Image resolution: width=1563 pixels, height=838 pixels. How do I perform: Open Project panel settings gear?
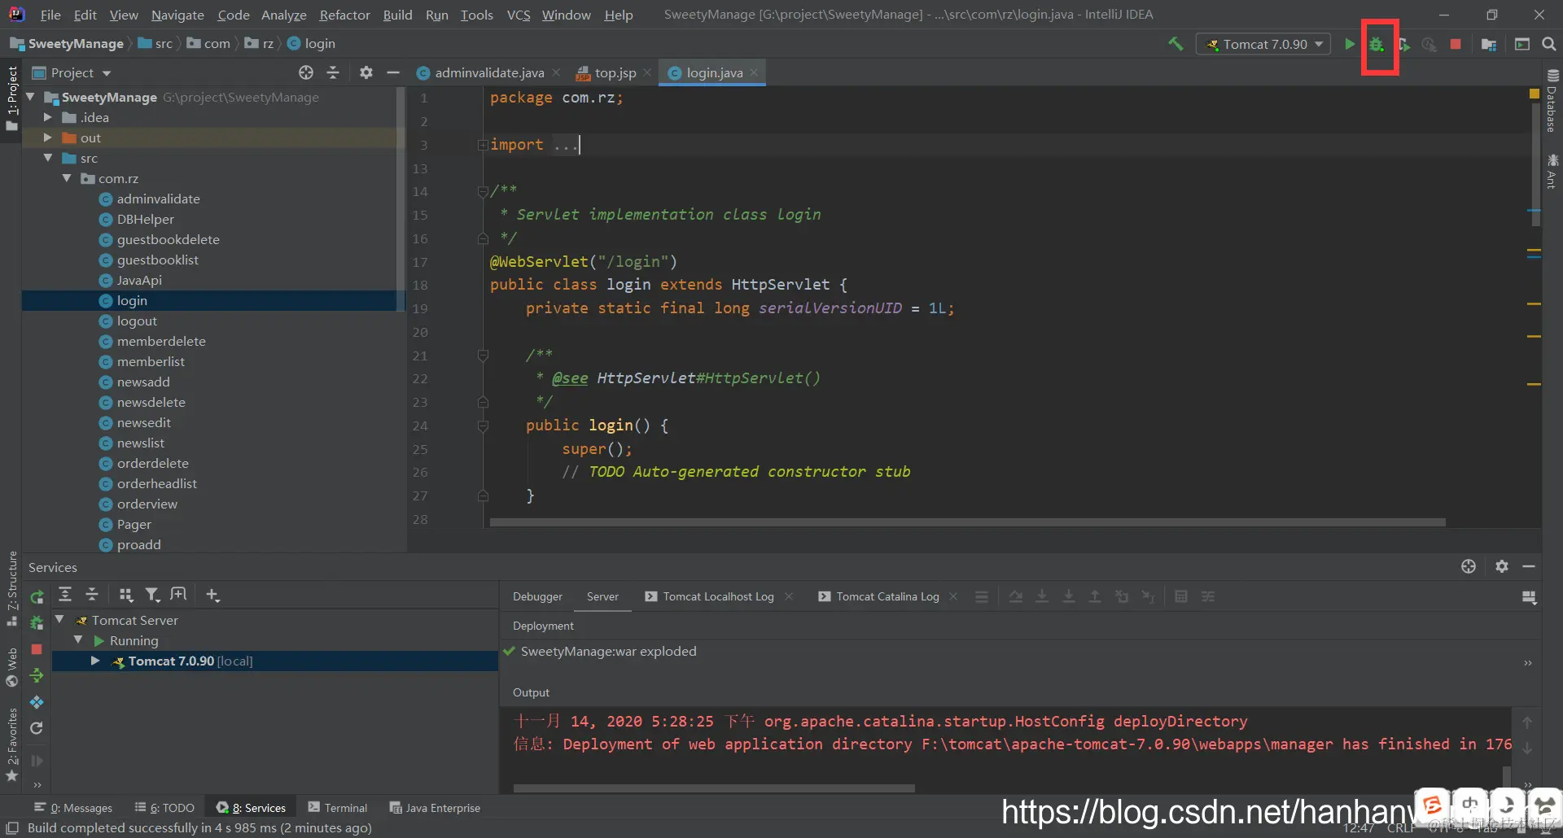click(x=366, y=72)
